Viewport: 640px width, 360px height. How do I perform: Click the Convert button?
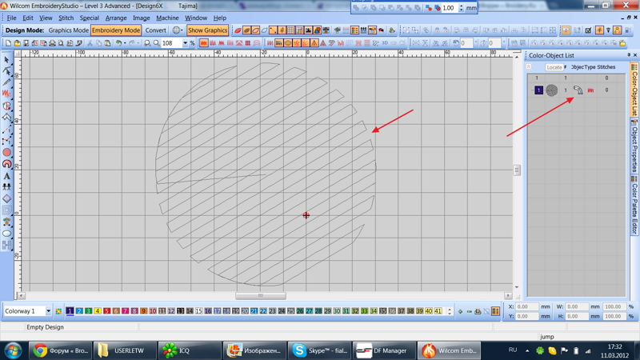click(x=155, y=30)
